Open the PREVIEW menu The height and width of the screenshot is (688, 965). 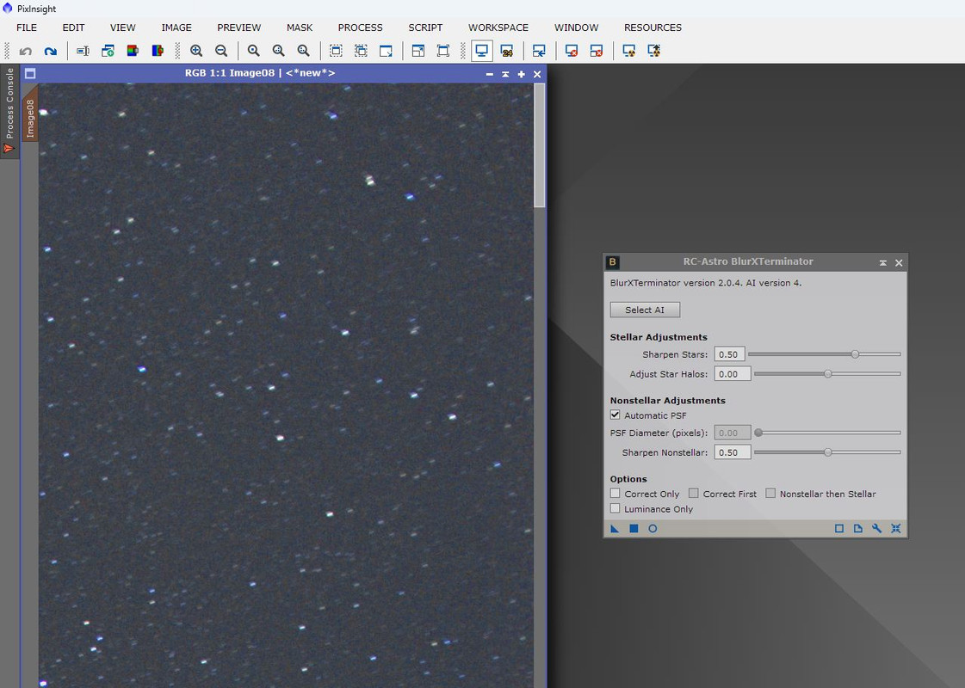coord(238,28)
